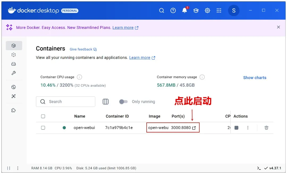Viewport: 287px width, 174px height.
Task: Click Show charts
Action: pos(255,78)
